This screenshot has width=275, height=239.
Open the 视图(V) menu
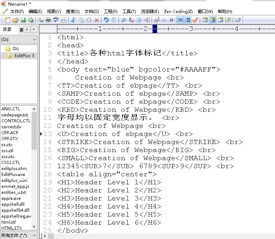(54, 12)
